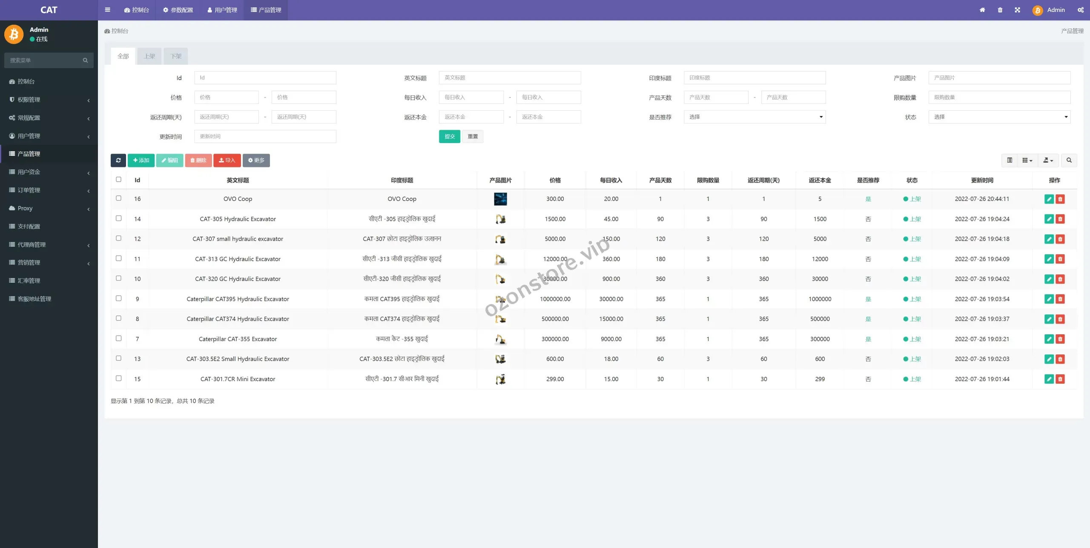Click the refresh table icon button
The height and width of the screenshot is (548, 1090).
click(118, 161)
